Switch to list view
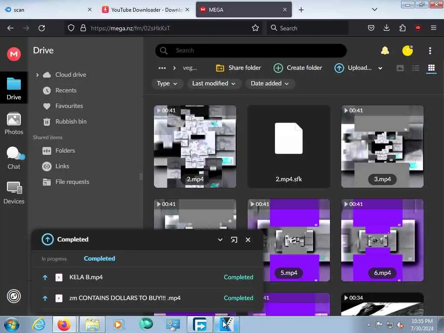 click(x=416, y=68)
